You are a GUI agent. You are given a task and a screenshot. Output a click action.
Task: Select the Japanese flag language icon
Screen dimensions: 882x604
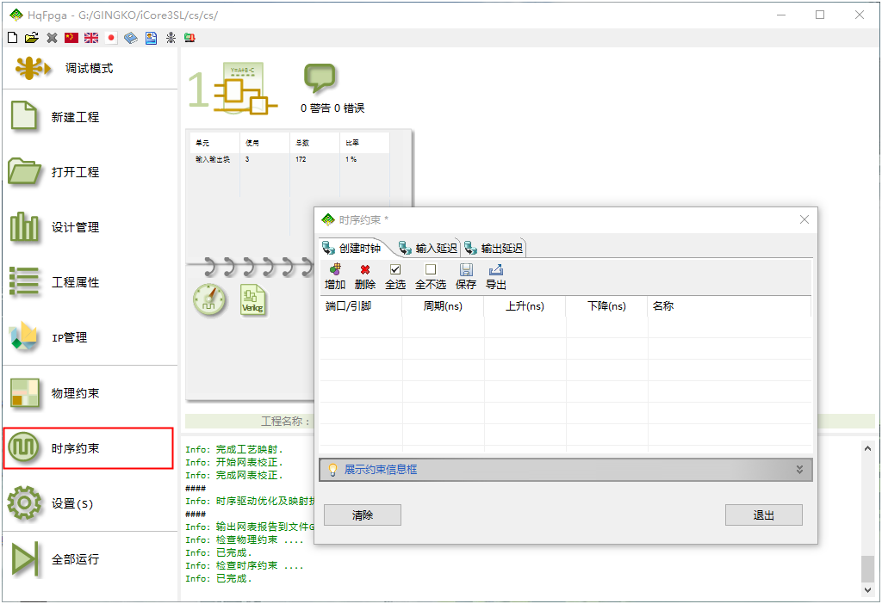click(x=111, y=38)
